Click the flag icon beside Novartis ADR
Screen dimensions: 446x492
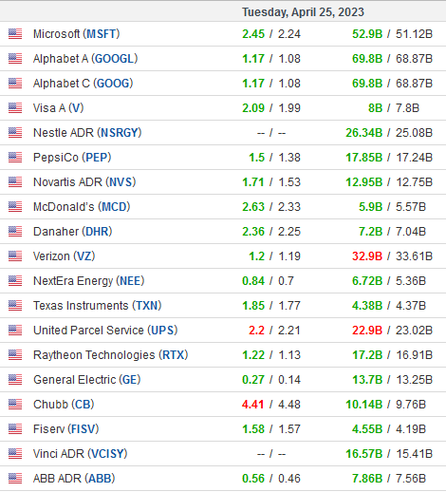(15, 182)
